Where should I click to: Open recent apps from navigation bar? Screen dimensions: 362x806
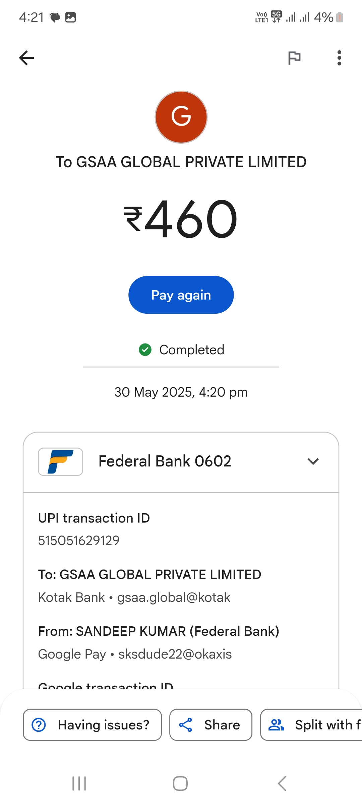[x=79, y=783]
